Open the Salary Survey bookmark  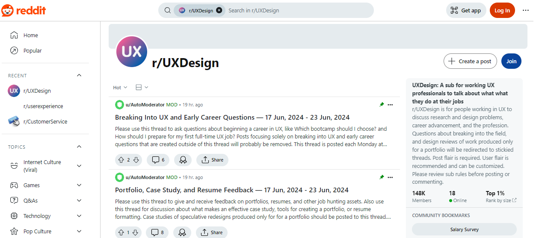coord(464,229)
